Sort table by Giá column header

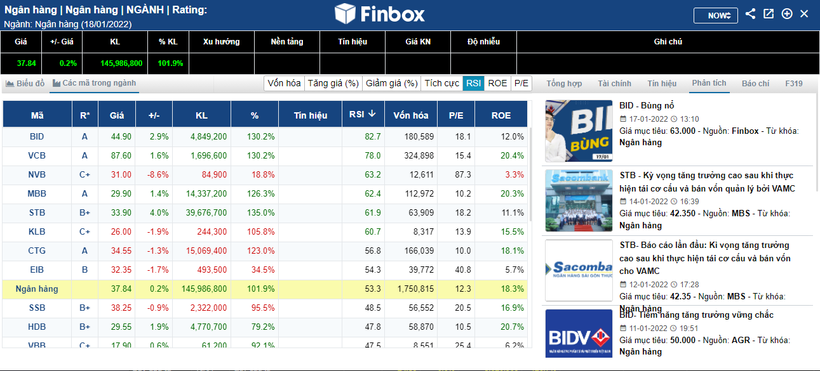coord(117,115)
